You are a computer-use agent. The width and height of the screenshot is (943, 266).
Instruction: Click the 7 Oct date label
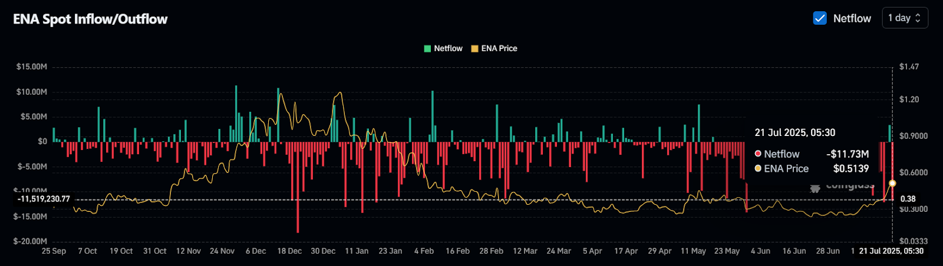[x=87, y=251]
